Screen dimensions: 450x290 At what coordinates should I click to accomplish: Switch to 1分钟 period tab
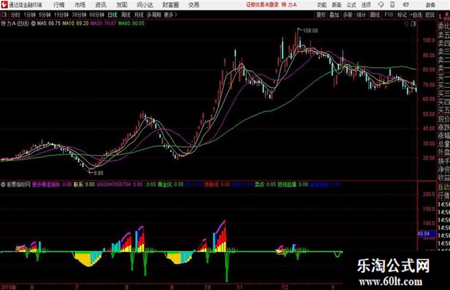29,15
